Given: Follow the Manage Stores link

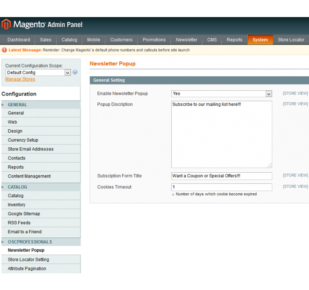Looking at the screenshot, I should coord(20,79).
